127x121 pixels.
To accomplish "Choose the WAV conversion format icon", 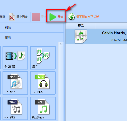I will click(x=15, y=108).
